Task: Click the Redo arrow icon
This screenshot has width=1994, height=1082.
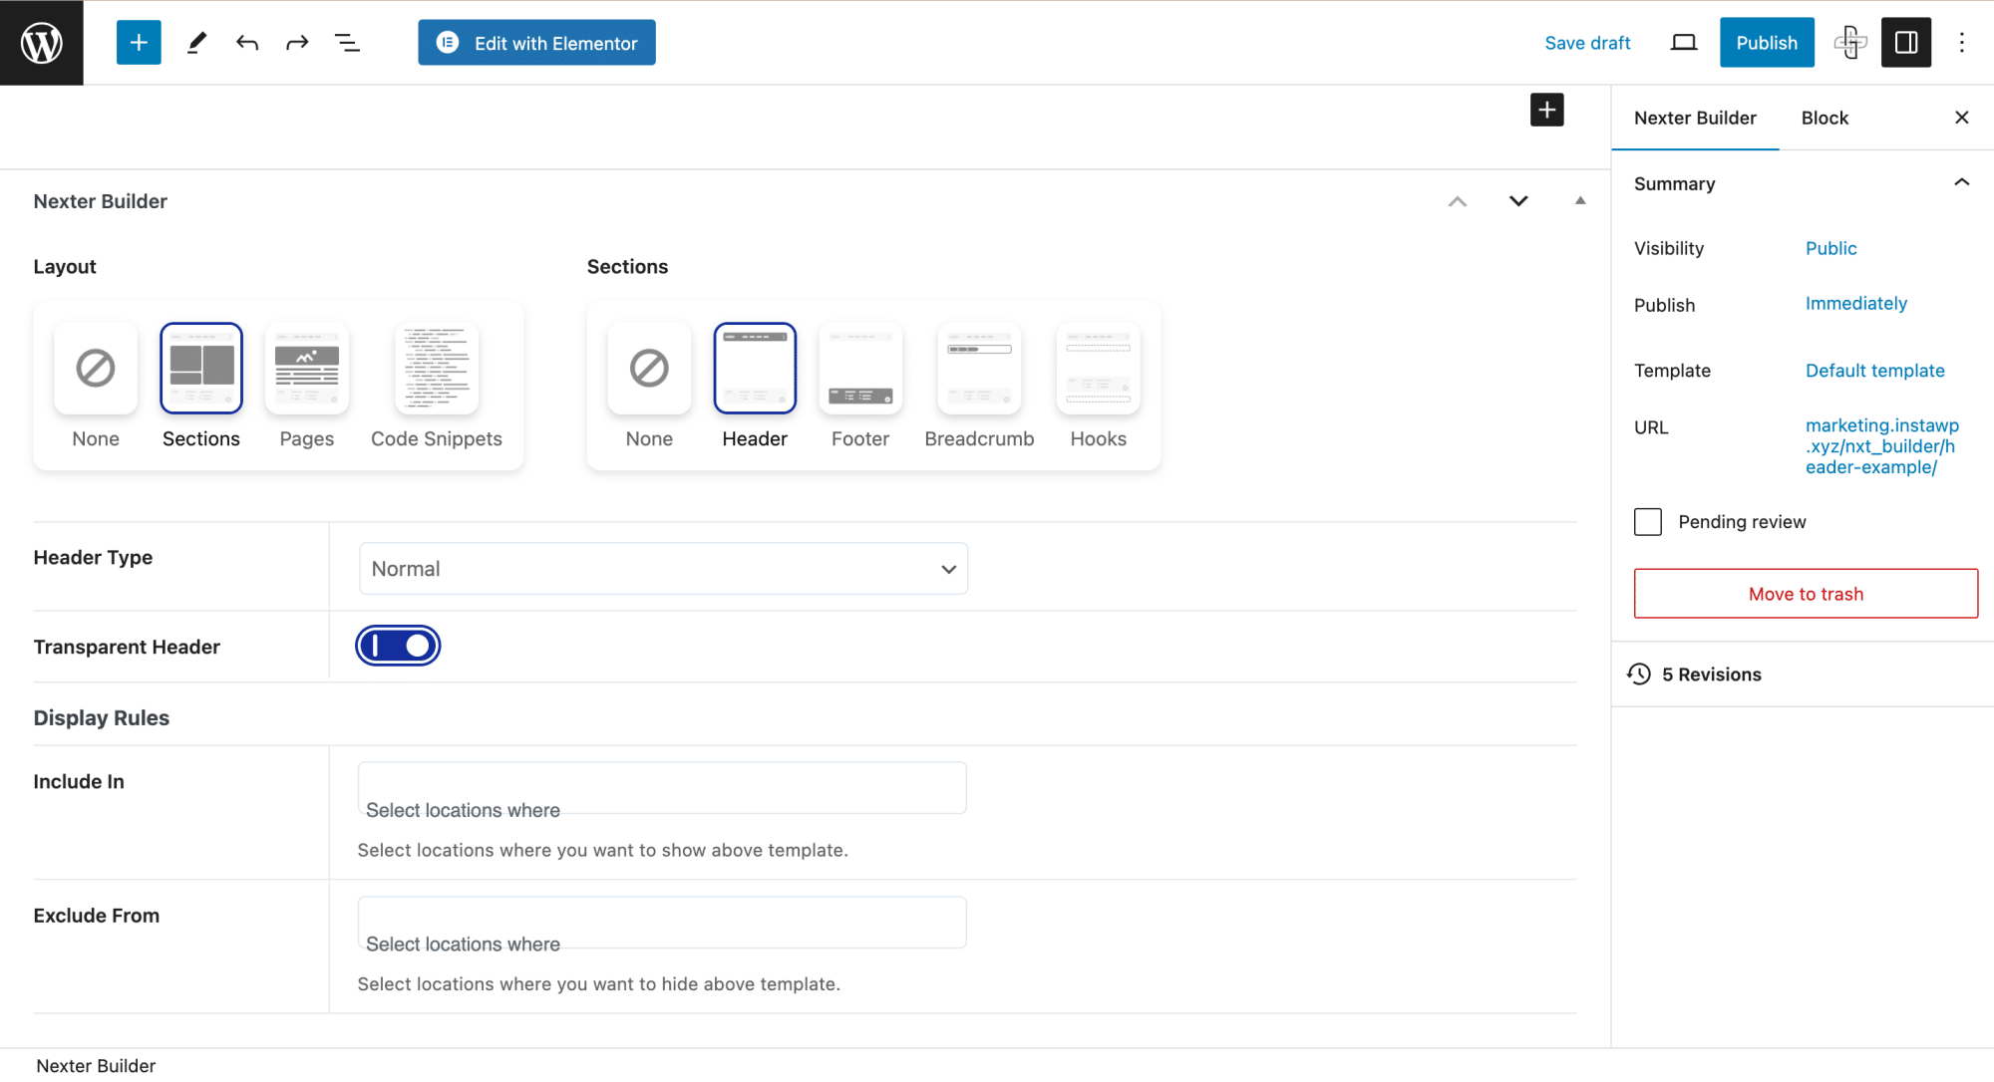Action: point(297,42)
